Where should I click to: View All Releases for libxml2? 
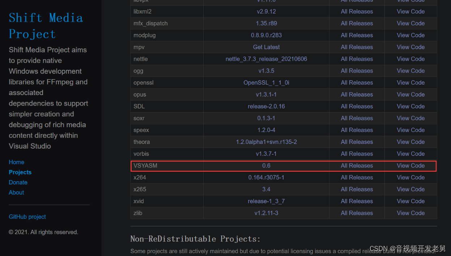(x=357, y=12)
